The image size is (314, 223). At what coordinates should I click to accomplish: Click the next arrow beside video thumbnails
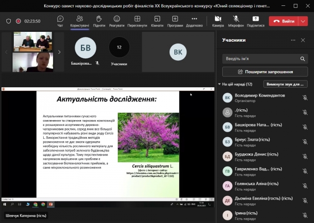click(59, 52)
